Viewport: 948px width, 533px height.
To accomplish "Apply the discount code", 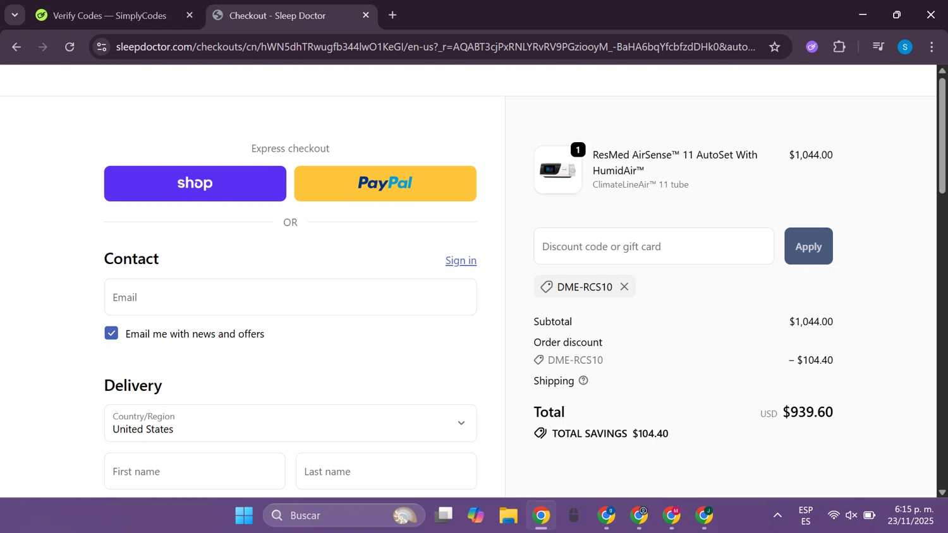I will click(x=808, y=246).
